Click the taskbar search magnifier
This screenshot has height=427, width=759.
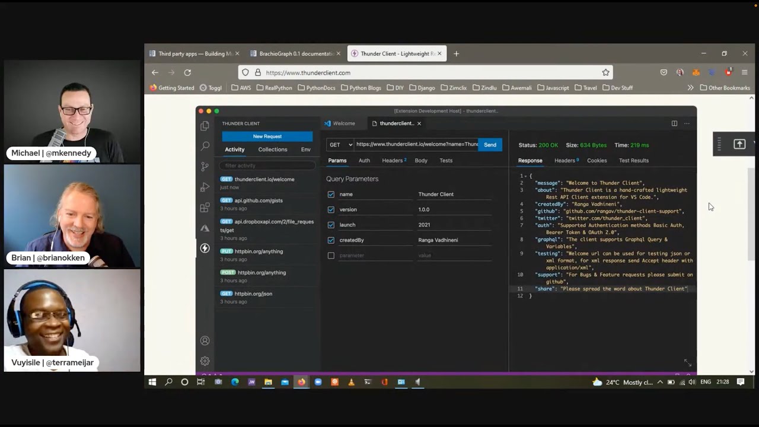[x=168, y=382]
